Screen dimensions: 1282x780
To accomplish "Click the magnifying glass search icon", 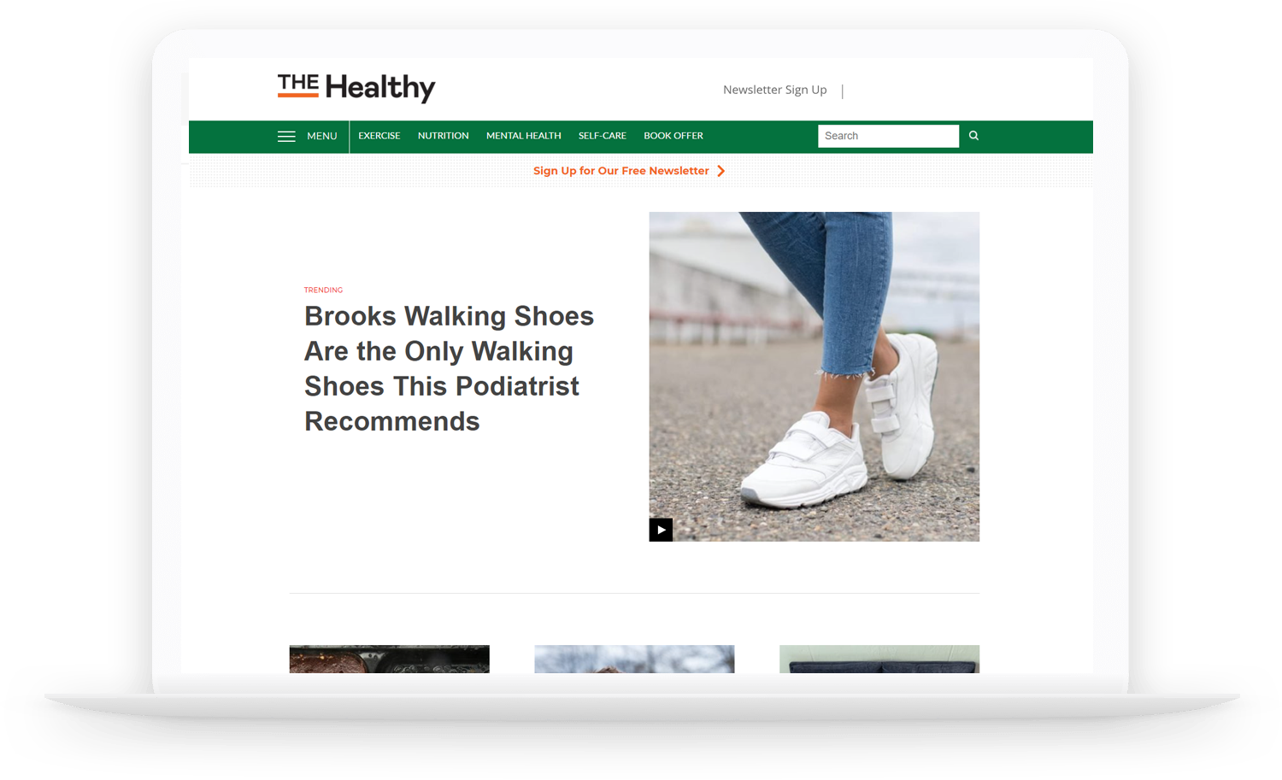I will click(x=973, y=136).
